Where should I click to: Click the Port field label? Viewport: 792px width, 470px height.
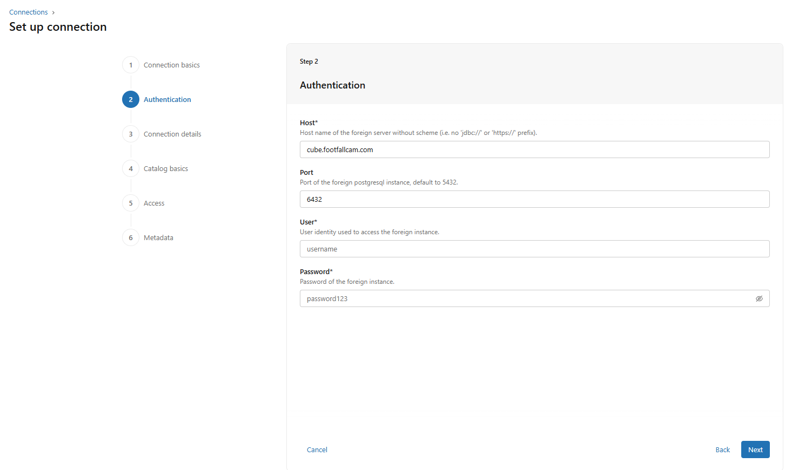306,173
